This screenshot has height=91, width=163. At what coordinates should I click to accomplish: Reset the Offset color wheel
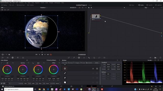59,63
